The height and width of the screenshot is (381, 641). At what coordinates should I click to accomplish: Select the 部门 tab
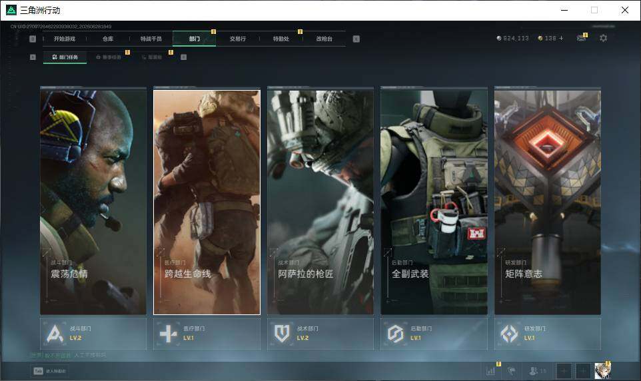click(194, 39)
